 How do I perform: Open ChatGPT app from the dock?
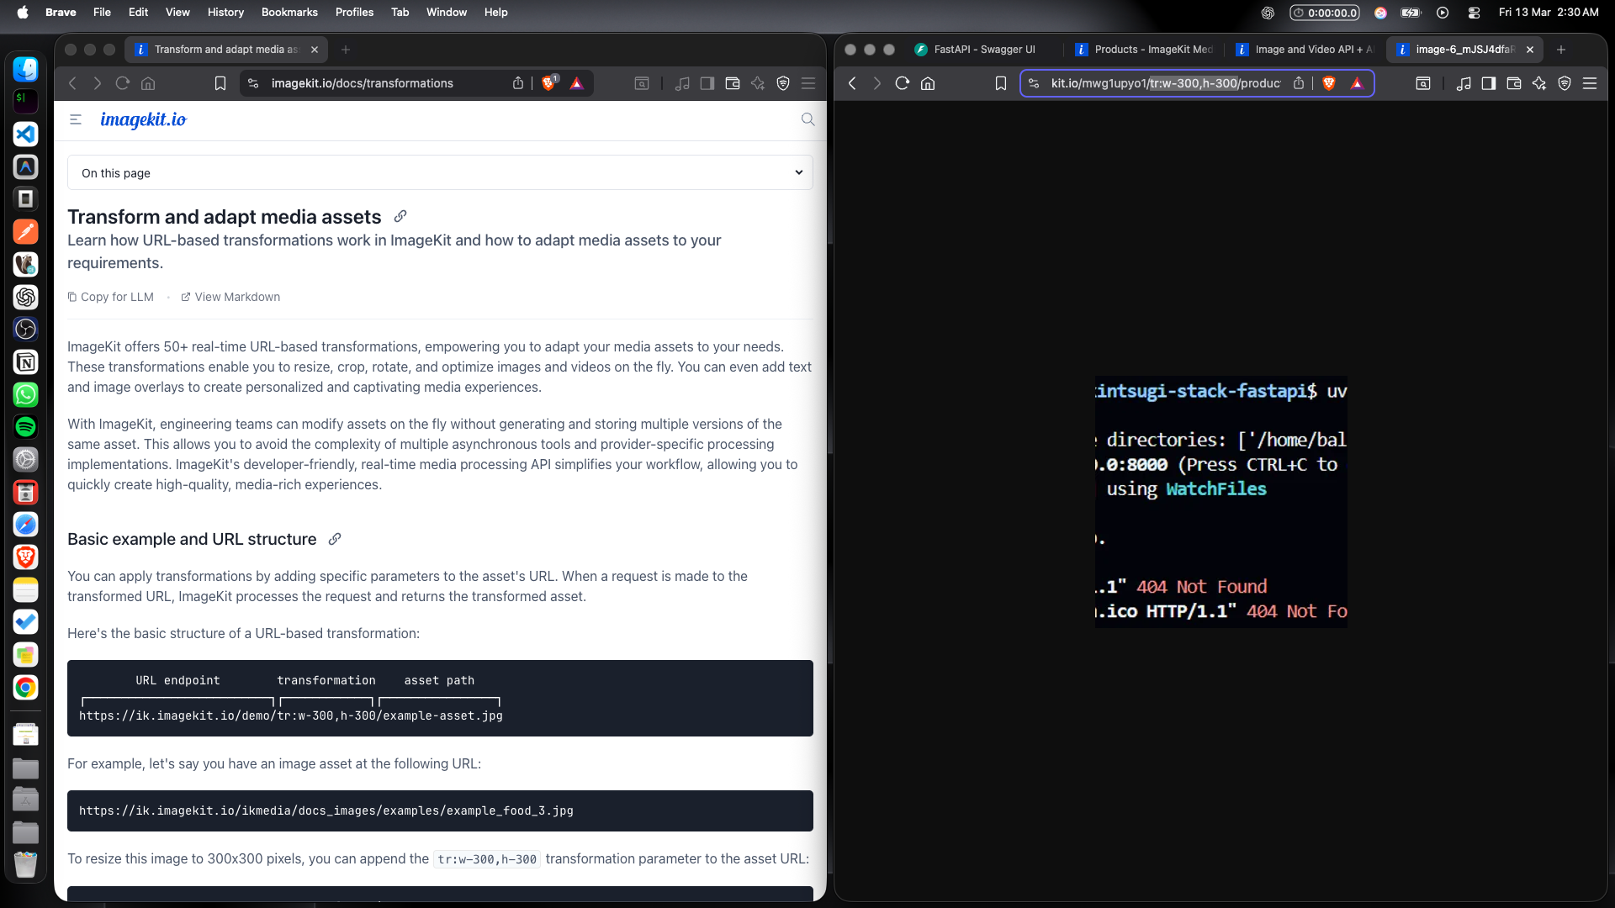coord(25,297)
